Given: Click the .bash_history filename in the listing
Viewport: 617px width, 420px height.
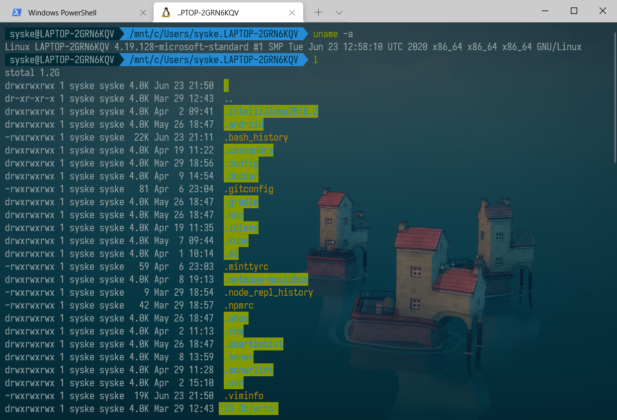Looking at the screenshot, I should tap(256, 137).
